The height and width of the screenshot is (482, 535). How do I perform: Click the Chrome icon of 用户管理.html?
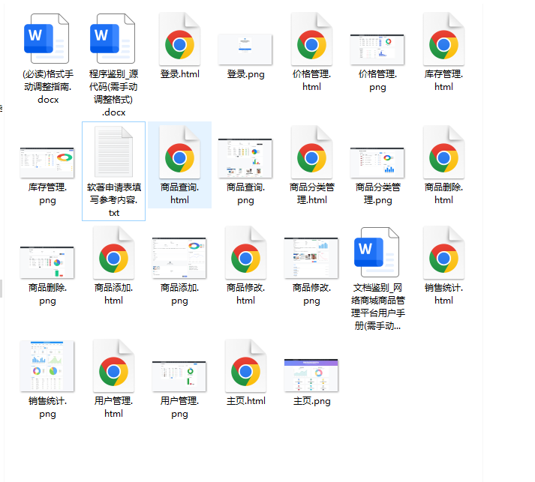point(113,365)
